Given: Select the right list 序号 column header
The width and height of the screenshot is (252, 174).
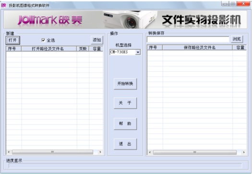Looking at the screenshot, I should 155,47.
